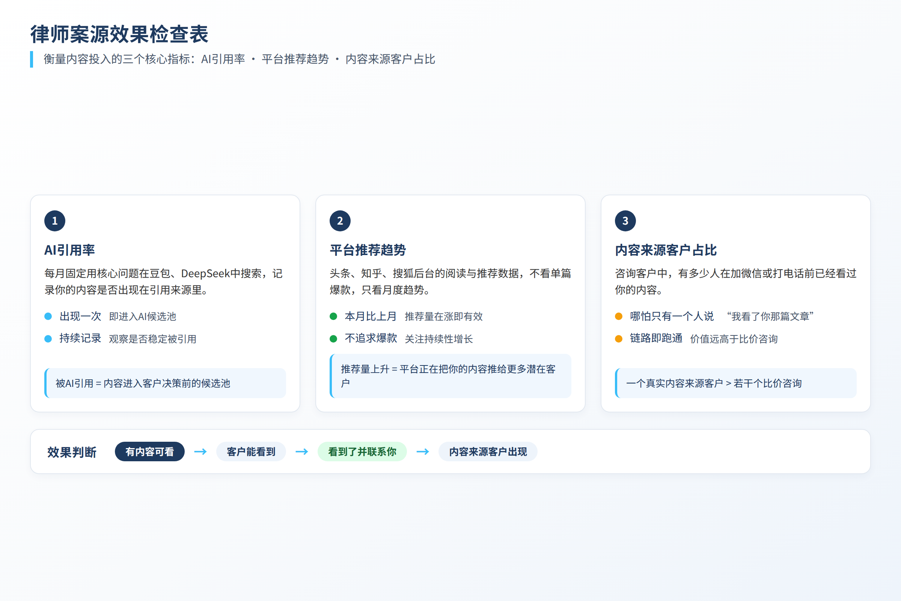This screenshot has height=601, width=901.
Task: Click the text 推荐量在涨即有效
Action: pyautogui.click(x=444, y=317)
